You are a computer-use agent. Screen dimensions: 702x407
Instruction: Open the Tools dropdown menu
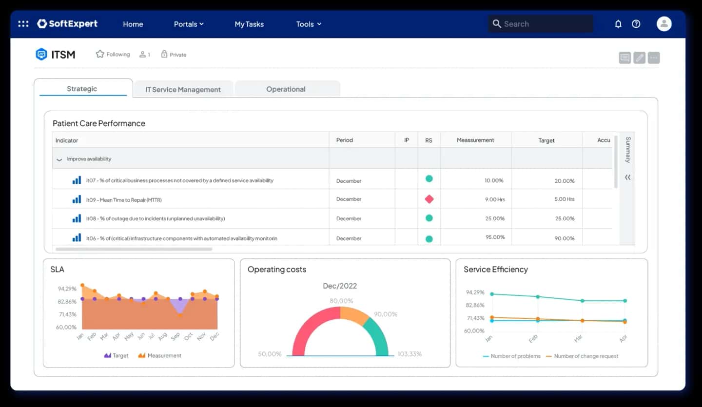[309, 24]
